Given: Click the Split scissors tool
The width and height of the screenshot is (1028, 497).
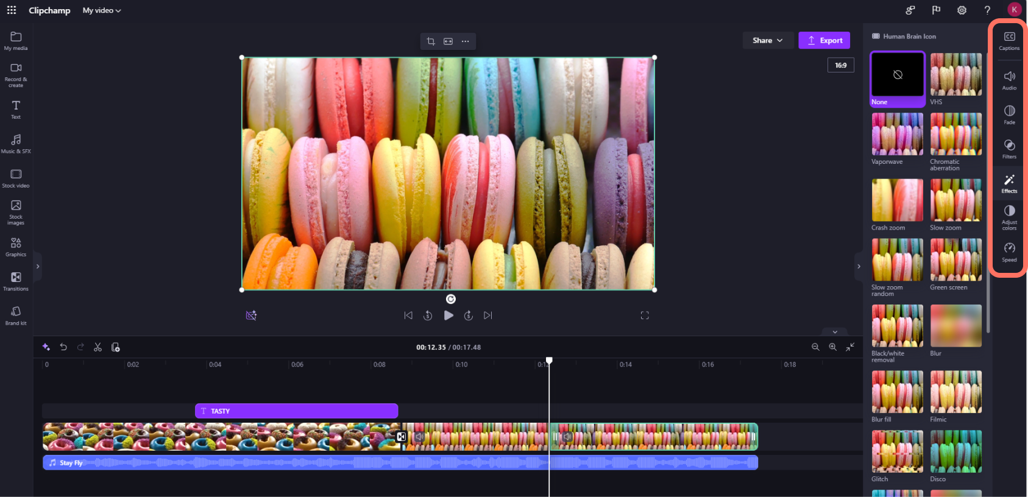Looking at the screenshot, I should (97, 347).
